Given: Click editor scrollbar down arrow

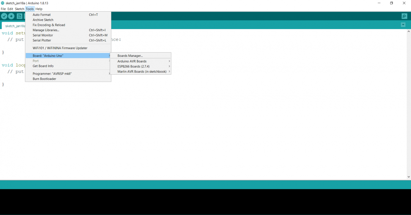Looking at the screenshot, I should [x=409, y=177].
